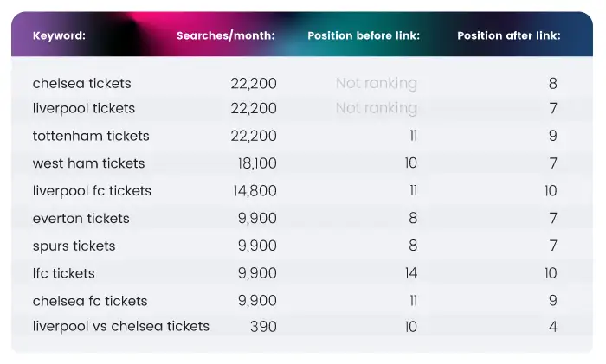Click the Position after link header
Image resolution: width=606 pixels, height=364 pixels.
pos(509,35)
